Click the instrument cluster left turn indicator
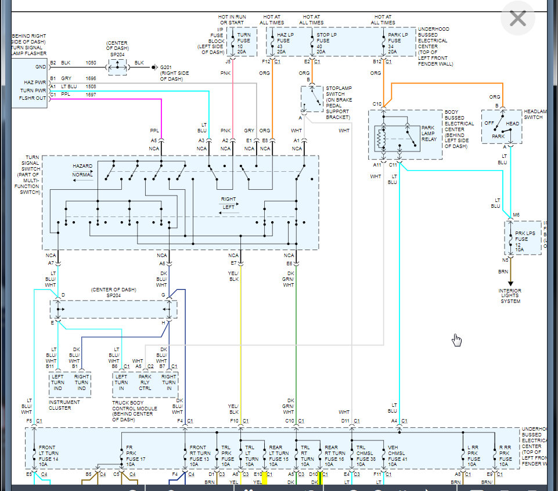The image size is (558, 491). pyautogui.click(x=57, y=382)
